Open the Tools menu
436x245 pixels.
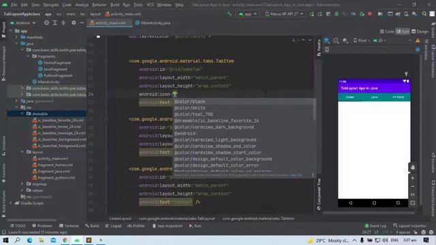(x=138, y=5)
